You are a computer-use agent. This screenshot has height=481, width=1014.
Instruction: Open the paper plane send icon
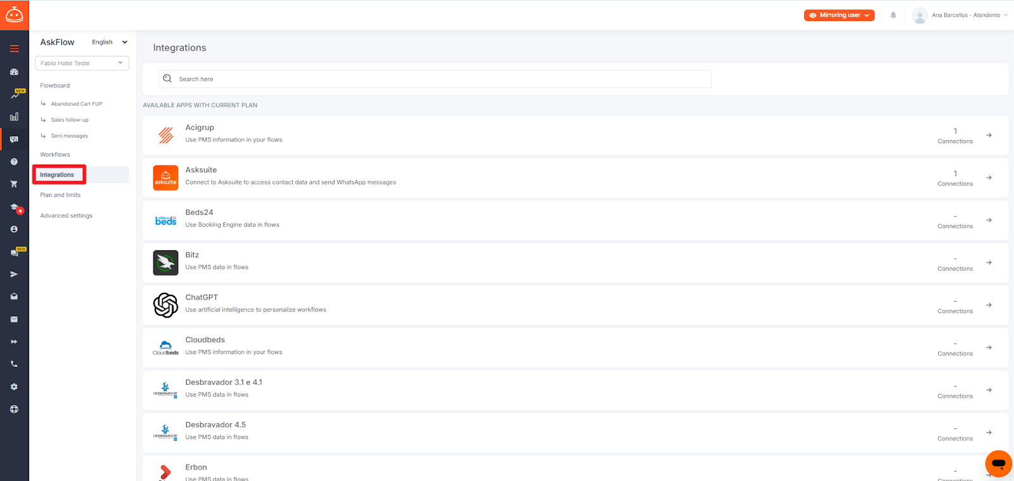click(14, 274)
